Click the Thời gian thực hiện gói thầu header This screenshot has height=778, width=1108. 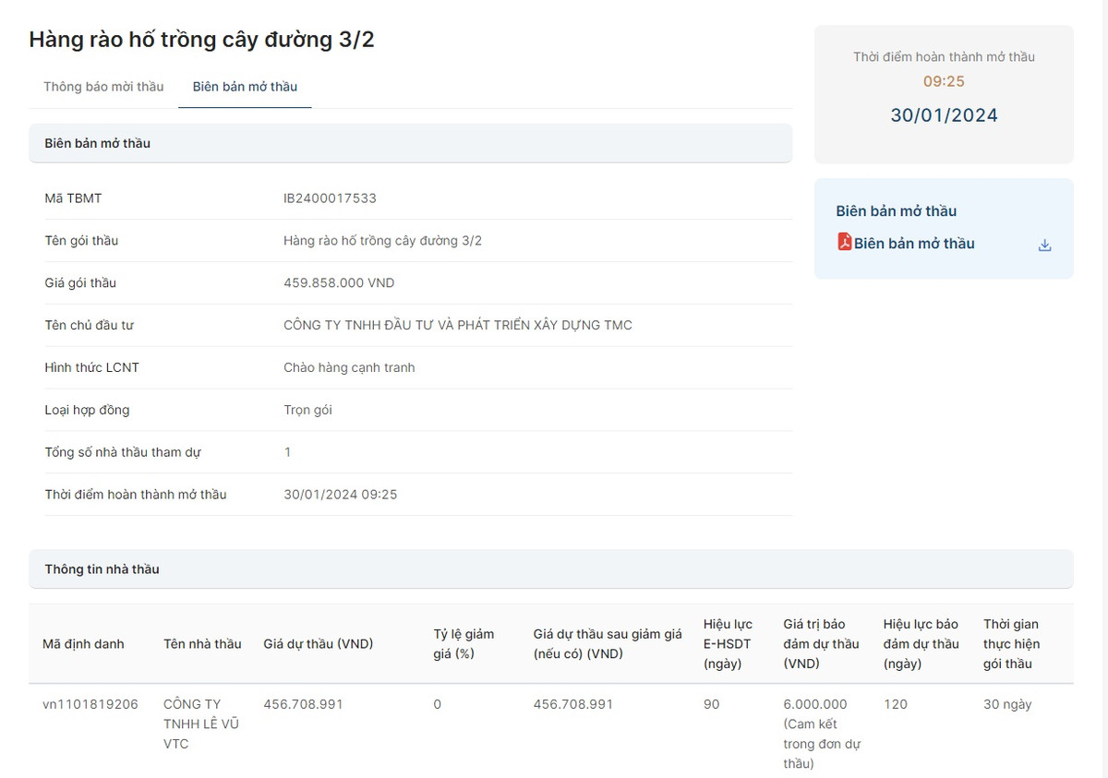[1011, 643]
